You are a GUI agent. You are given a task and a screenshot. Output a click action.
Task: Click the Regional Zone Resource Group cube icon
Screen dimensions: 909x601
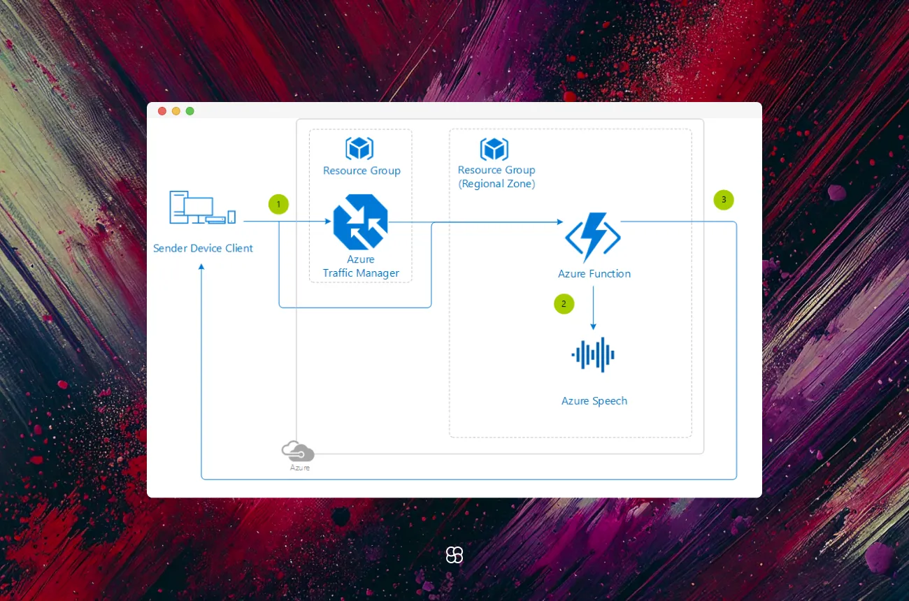tap(494, 149)
